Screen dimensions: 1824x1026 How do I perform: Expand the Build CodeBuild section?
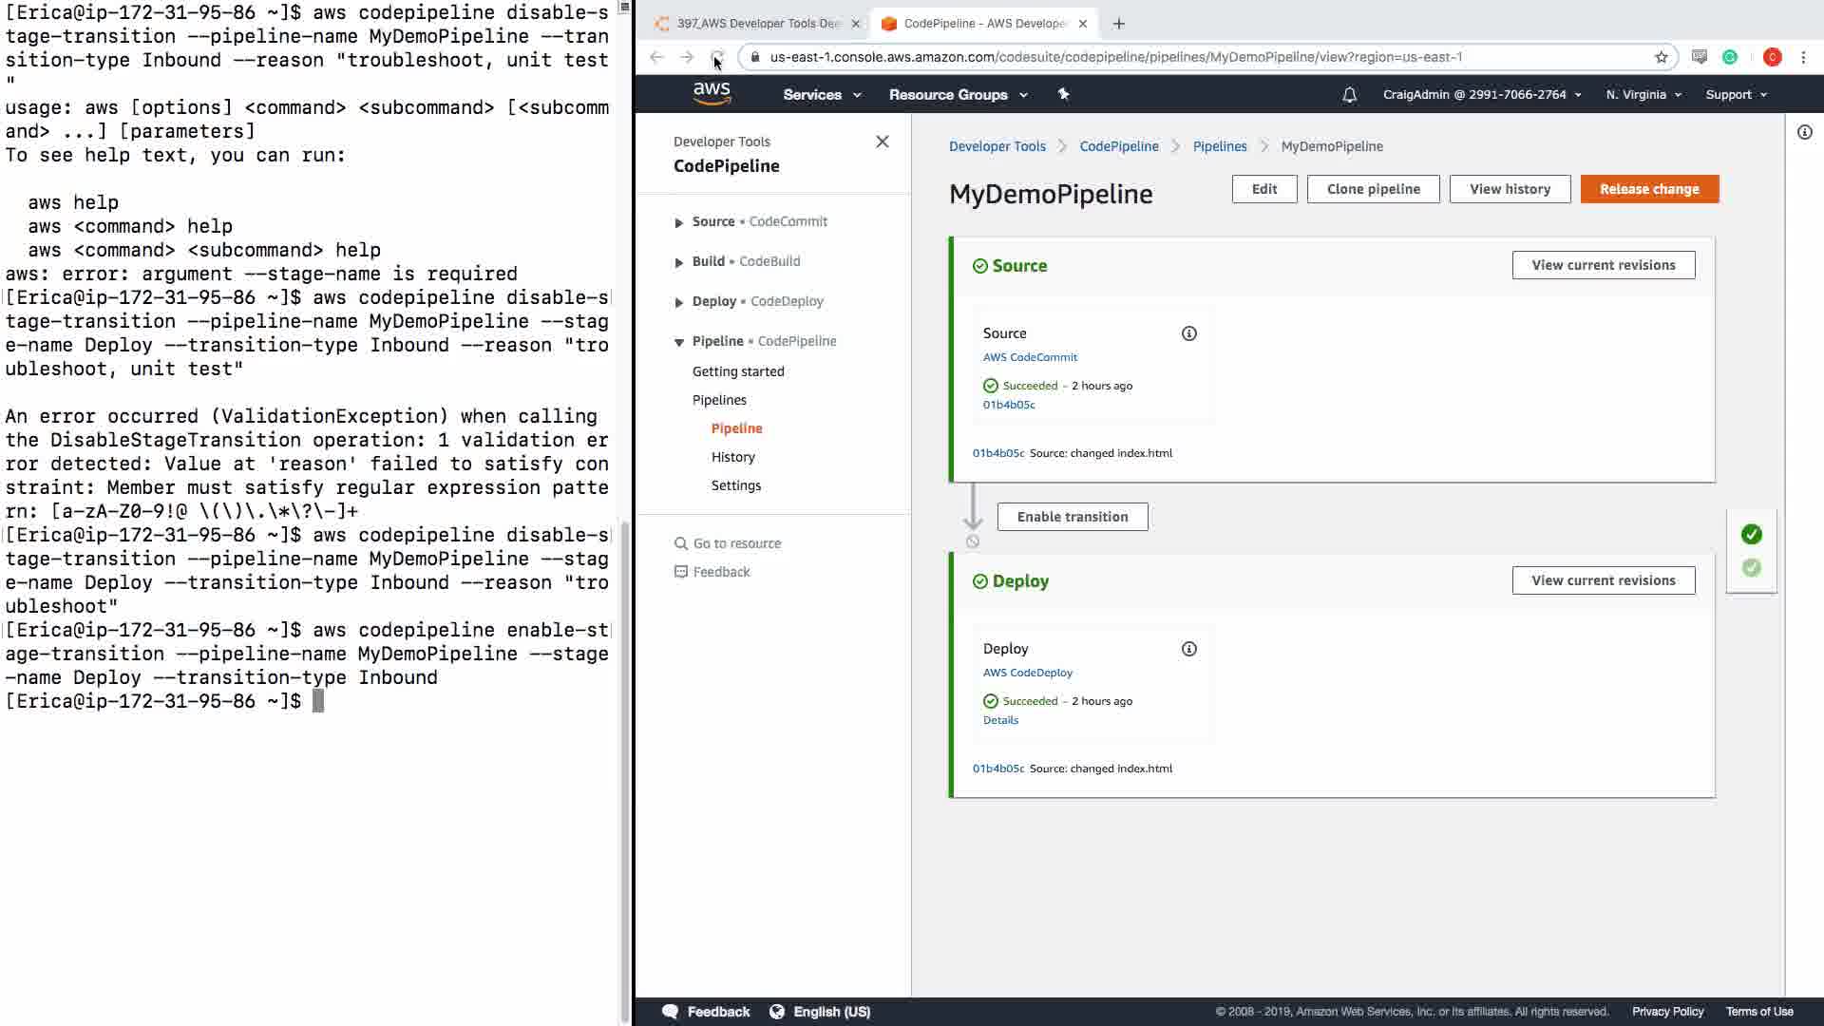(x=678, y=262)
